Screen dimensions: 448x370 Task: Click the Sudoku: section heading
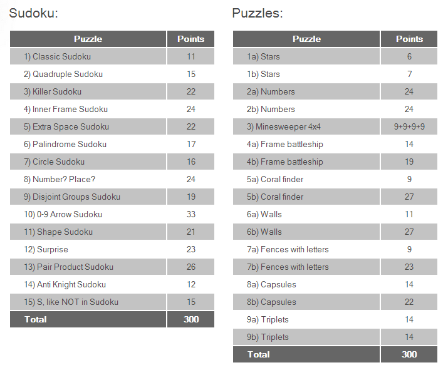click(33, 13)
